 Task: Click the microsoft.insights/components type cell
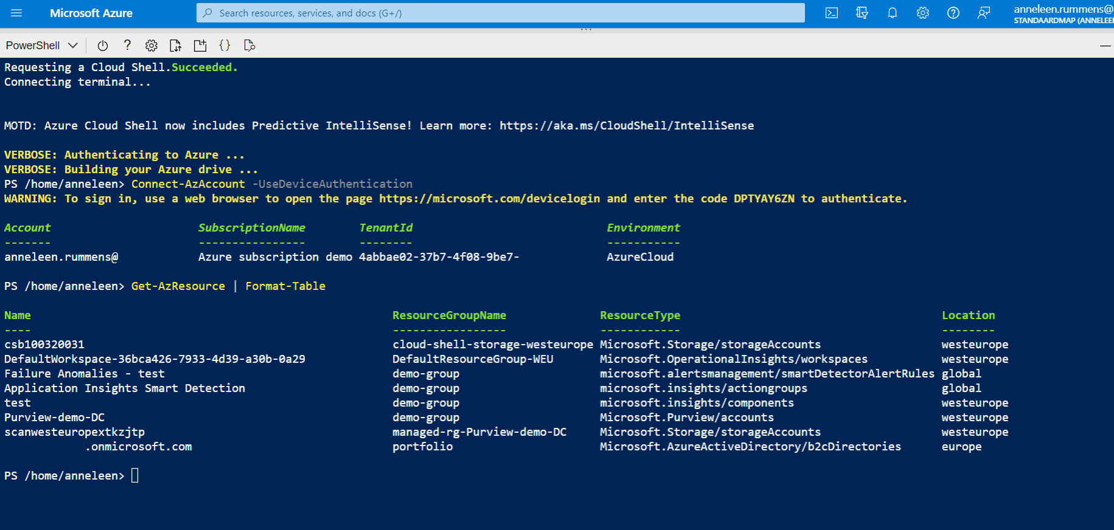(x=697, y=403)
